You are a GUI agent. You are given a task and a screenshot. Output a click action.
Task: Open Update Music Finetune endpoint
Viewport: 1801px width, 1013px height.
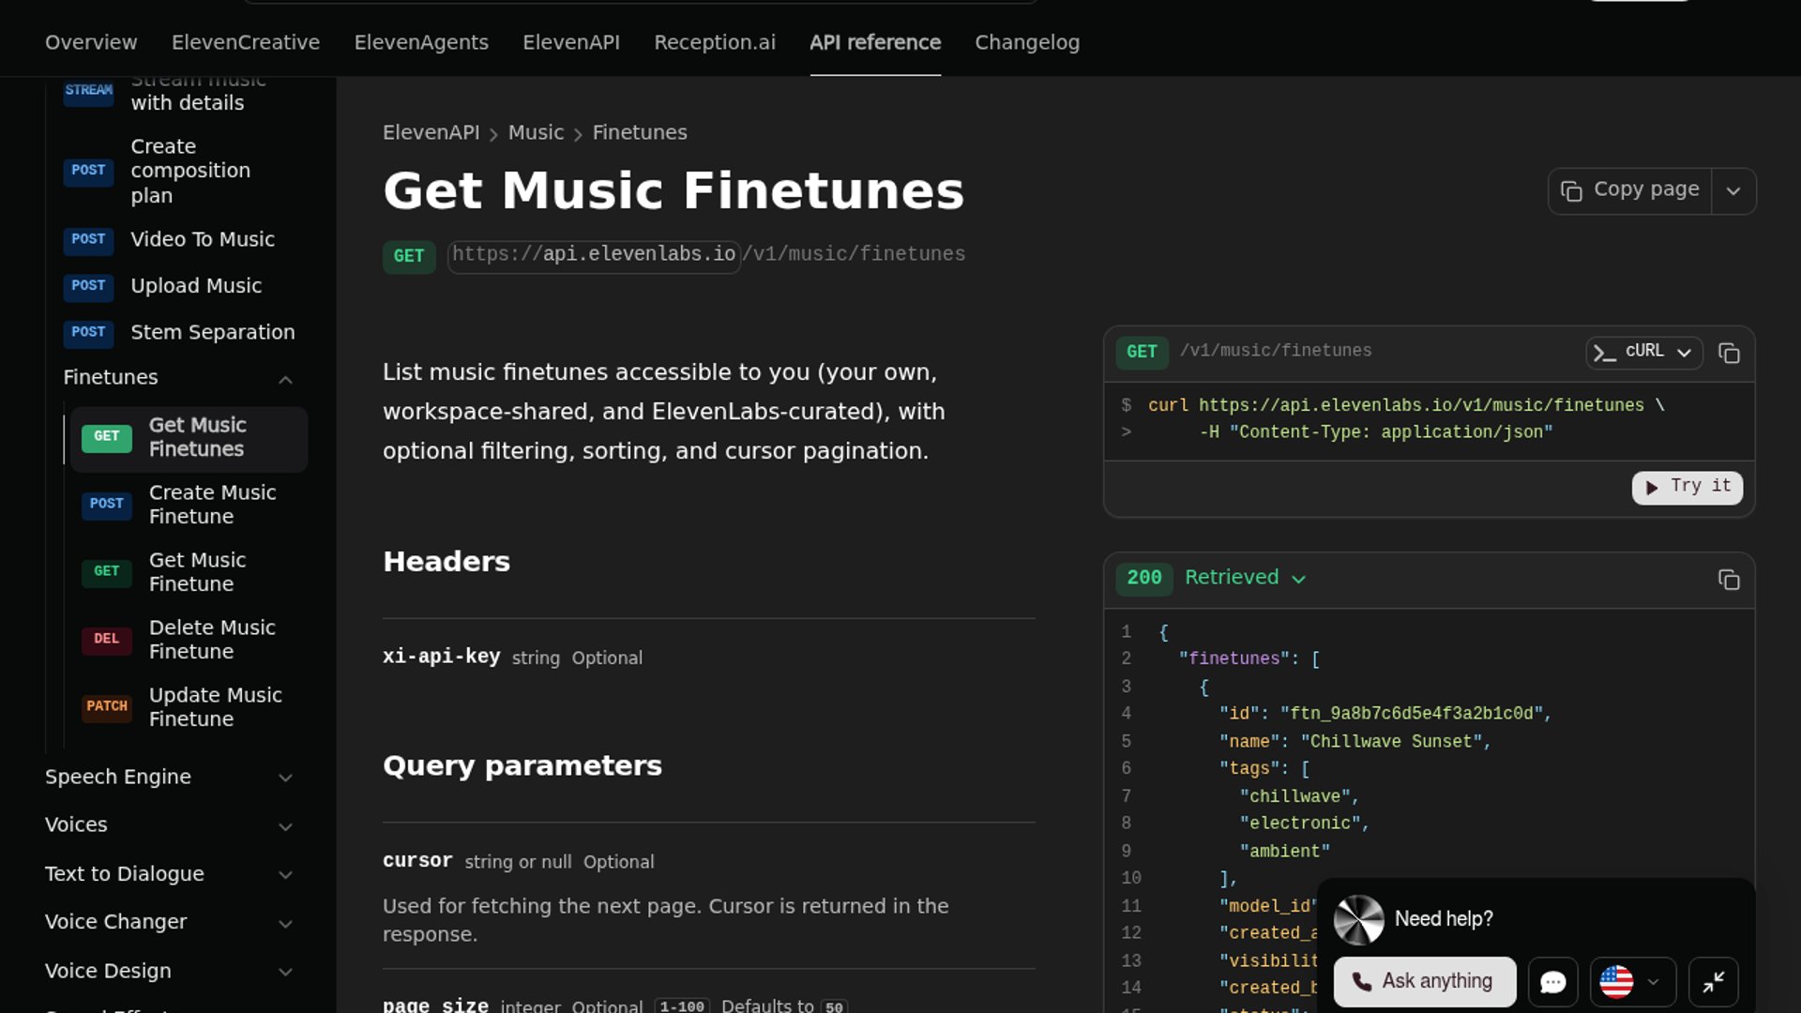189,707
